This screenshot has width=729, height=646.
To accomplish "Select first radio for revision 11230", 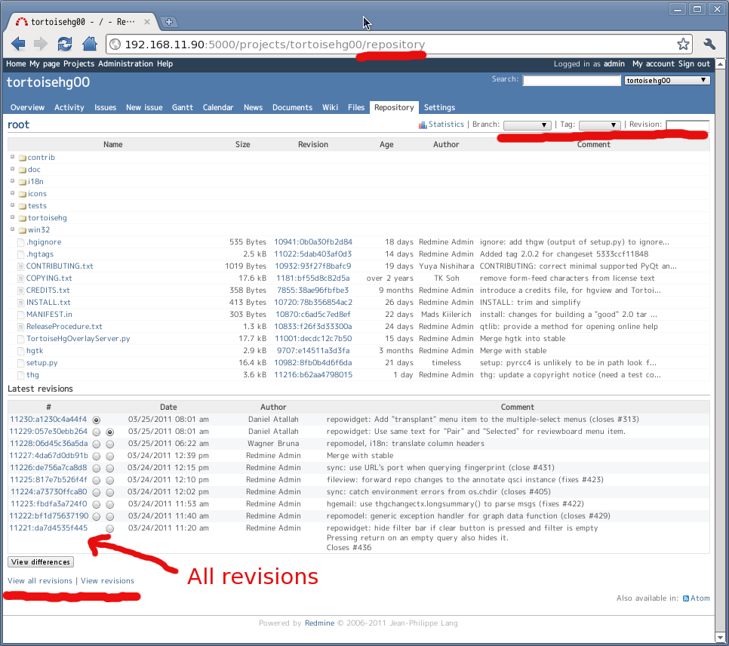I will point(97,420).
